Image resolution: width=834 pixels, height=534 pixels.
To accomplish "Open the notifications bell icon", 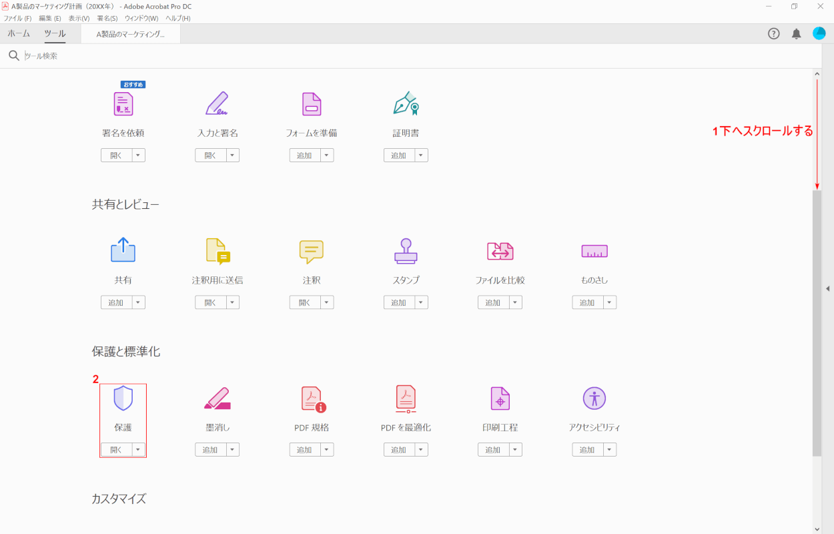I will (796, 34).
